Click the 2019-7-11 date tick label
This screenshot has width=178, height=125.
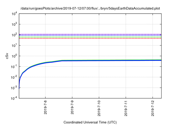point(126,108)
